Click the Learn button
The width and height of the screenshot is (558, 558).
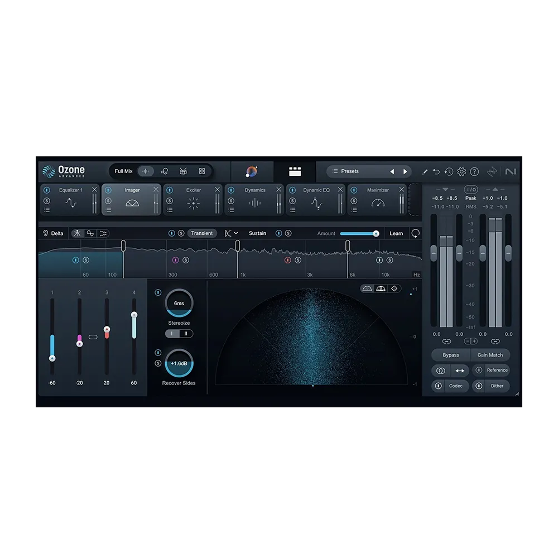point(396,233)
